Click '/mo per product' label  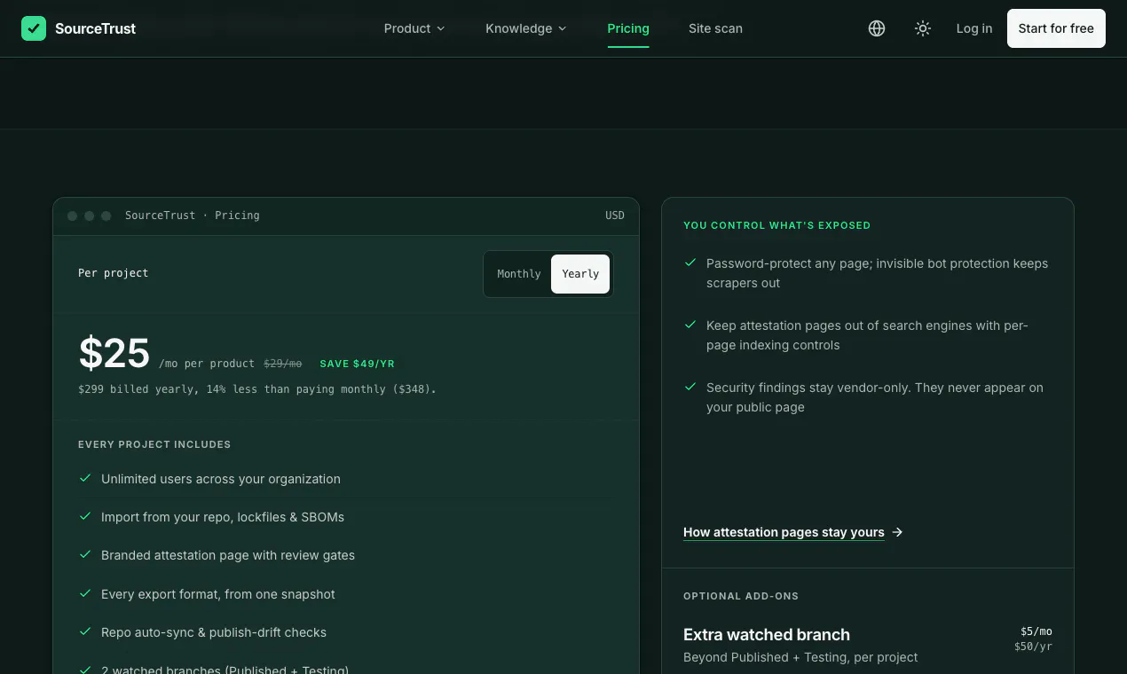coord(207,364)
